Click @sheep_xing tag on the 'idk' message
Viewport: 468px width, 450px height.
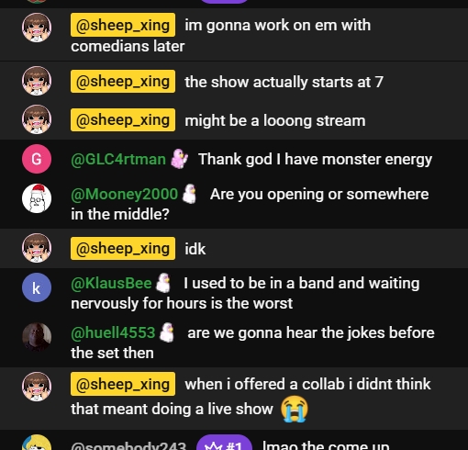point(123,248)
